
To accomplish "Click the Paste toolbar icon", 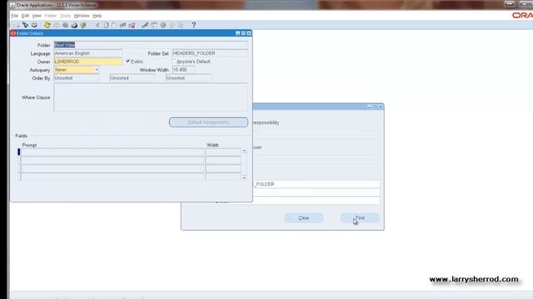I will pyautogui.click(x=114, y=25).
